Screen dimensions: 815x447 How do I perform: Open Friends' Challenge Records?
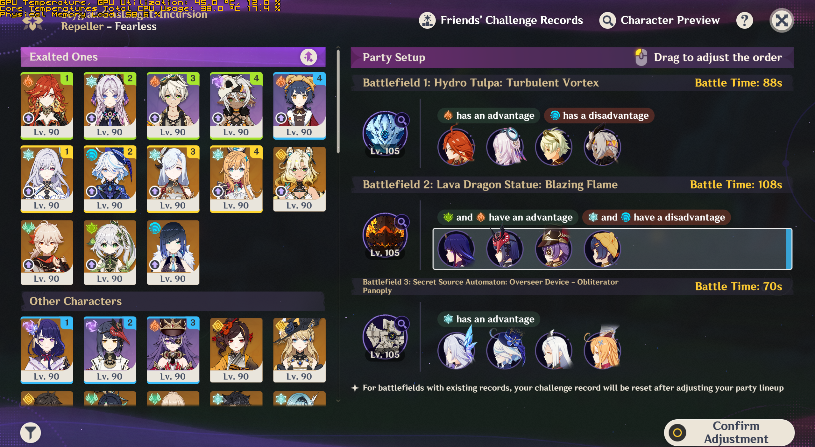[501, 20]
